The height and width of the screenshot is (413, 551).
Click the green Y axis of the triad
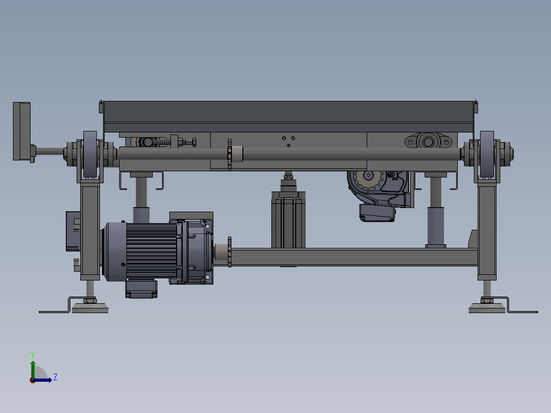tap(33, 370)
